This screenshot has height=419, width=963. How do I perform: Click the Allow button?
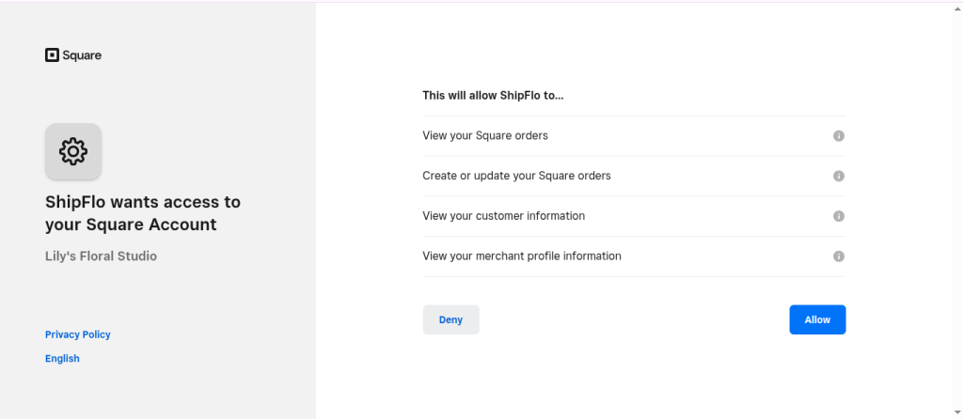tap(817, 319)
